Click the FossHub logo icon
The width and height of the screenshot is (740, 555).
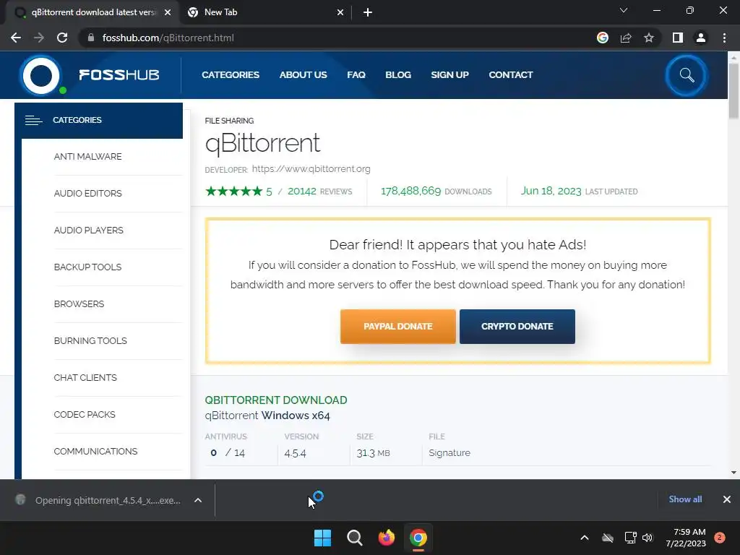point(41,75)
